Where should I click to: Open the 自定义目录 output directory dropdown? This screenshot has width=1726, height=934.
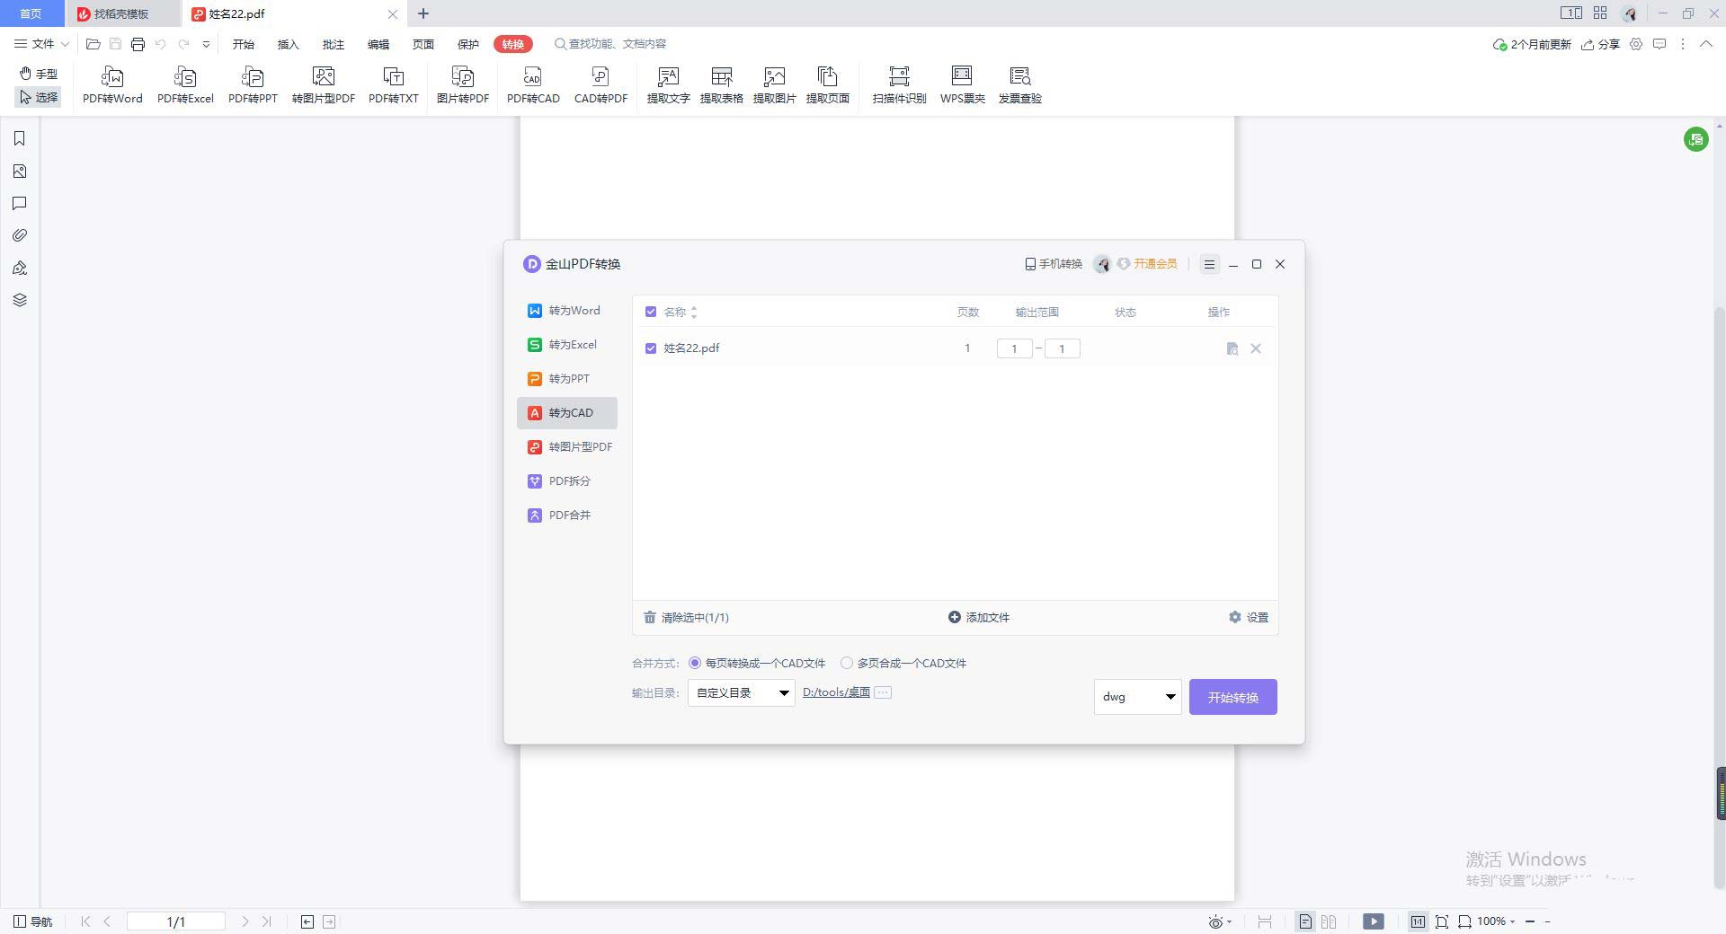[x=742, y=692]
